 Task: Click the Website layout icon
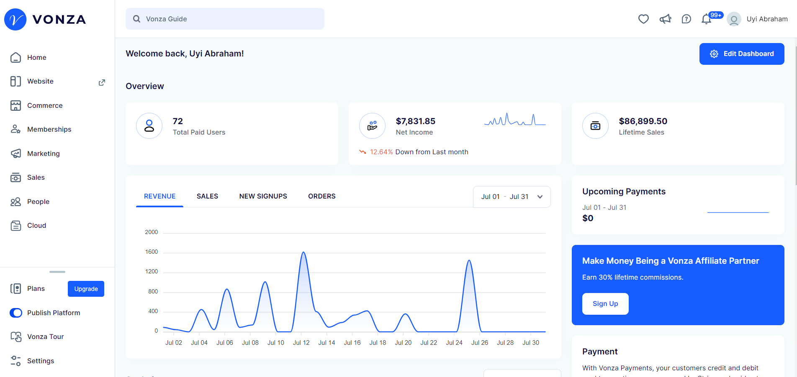click(15, 81)
